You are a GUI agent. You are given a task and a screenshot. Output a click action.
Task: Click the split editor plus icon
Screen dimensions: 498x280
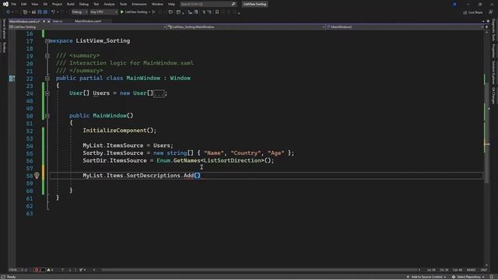[x=486, y=27]
